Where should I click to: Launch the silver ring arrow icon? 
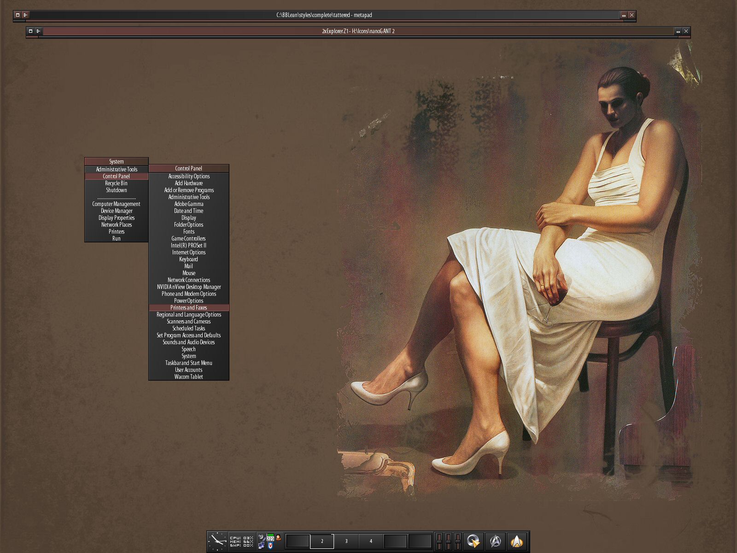(473, 541)
